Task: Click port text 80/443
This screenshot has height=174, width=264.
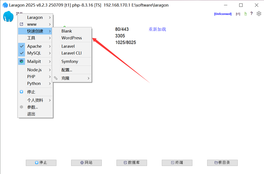Action: pos(122,29)
